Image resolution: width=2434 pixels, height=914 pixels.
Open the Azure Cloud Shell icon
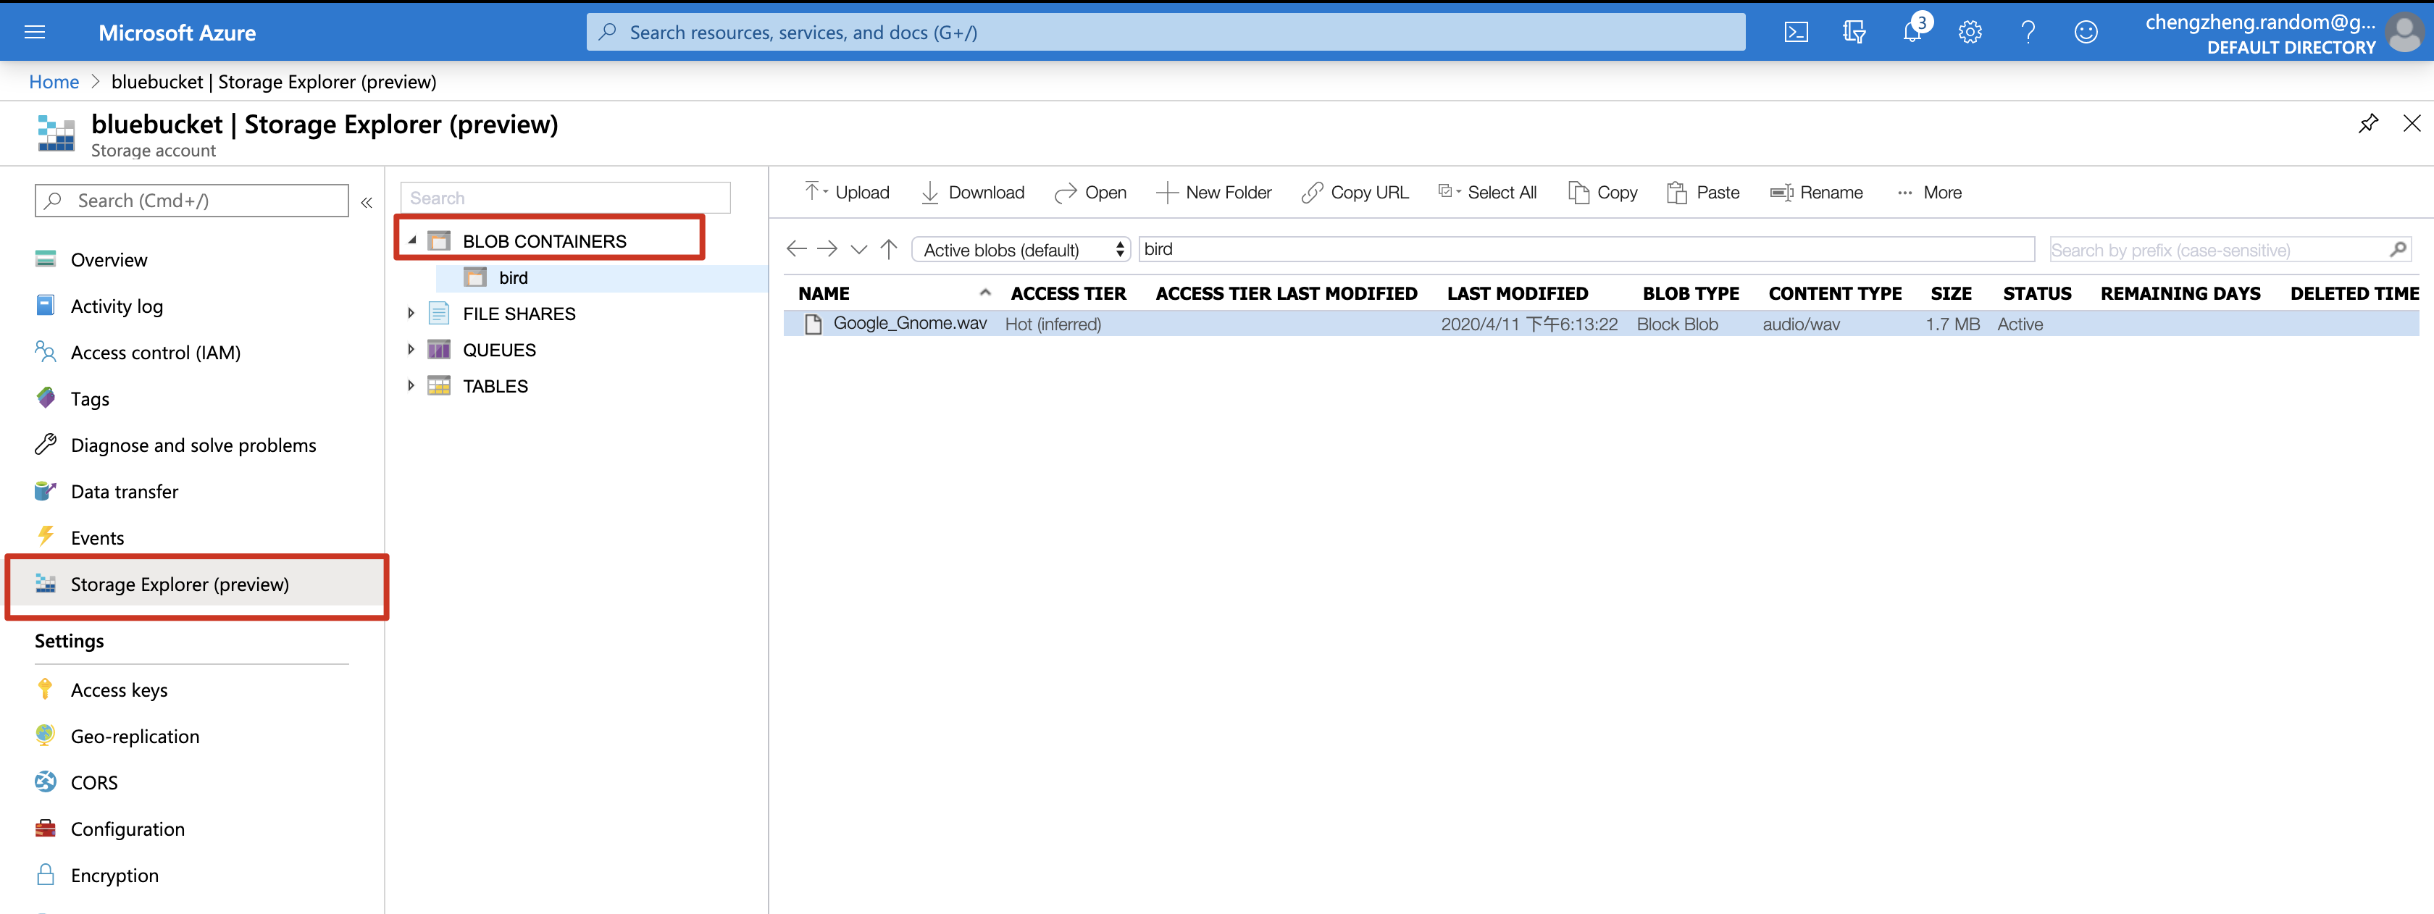point(1795,32)
